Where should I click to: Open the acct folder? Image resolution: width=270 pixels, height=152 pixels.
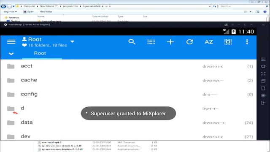pos(128,66)
